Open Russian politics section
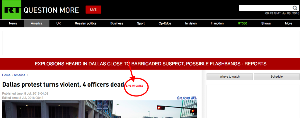The image size is (300, 118). [x=86, y=23]
